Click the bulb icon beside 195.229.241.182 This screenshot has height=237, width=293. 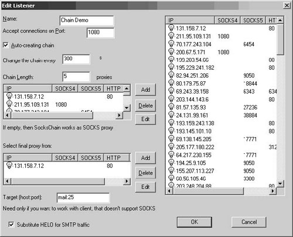point(171,67)
